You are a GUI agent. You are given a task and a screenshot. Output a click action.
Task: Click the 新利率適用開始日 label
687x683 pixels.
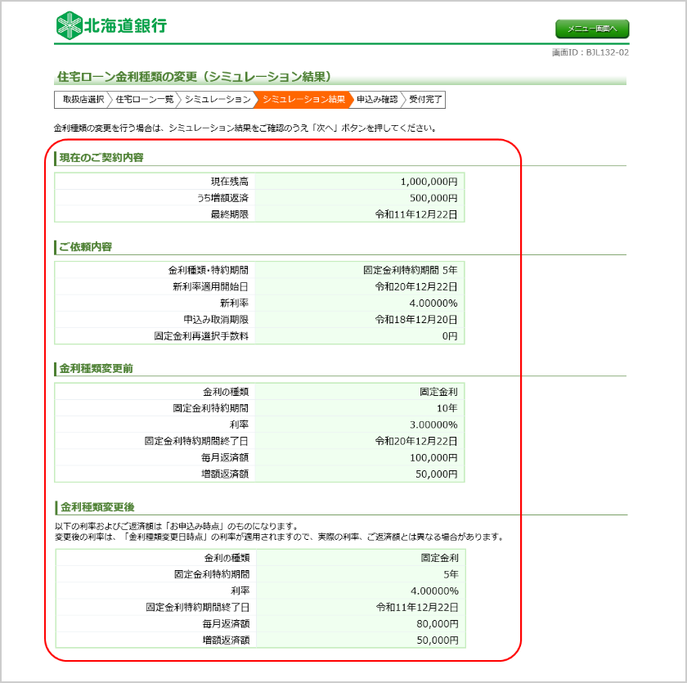coord(210,286)
